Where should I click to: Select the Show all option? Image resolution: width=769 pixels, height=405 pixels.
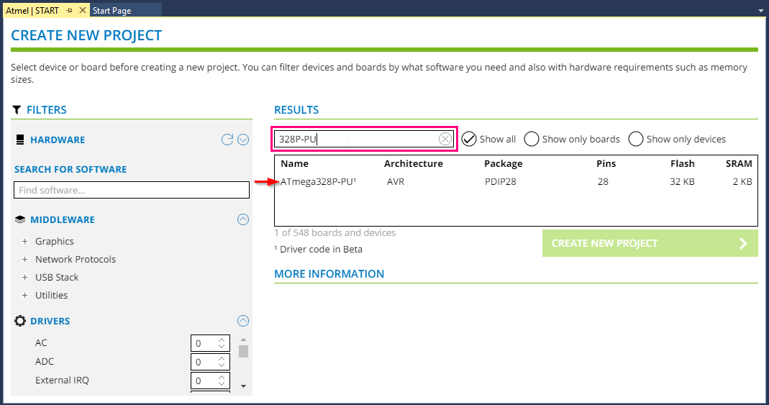click(489, 140)
